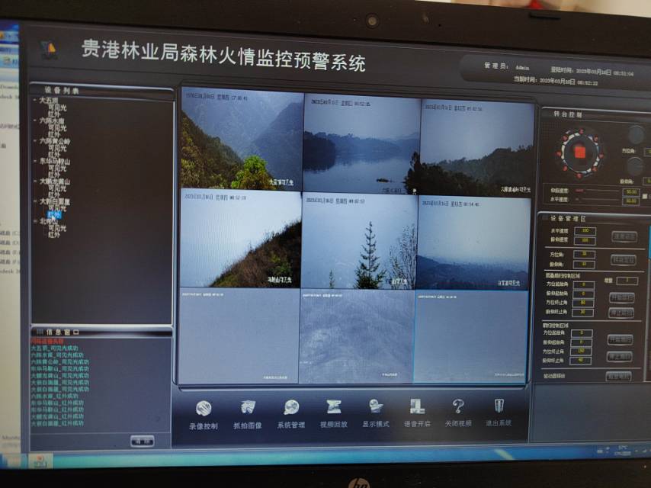Select the top-left mountain camera feed
Screen dimensions: 651x488
point(241,140)
